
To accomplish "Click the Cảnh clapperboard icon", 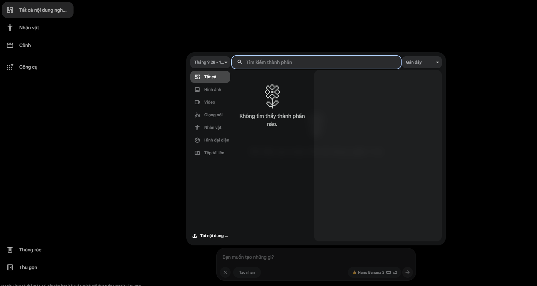I will coord(10,45).
